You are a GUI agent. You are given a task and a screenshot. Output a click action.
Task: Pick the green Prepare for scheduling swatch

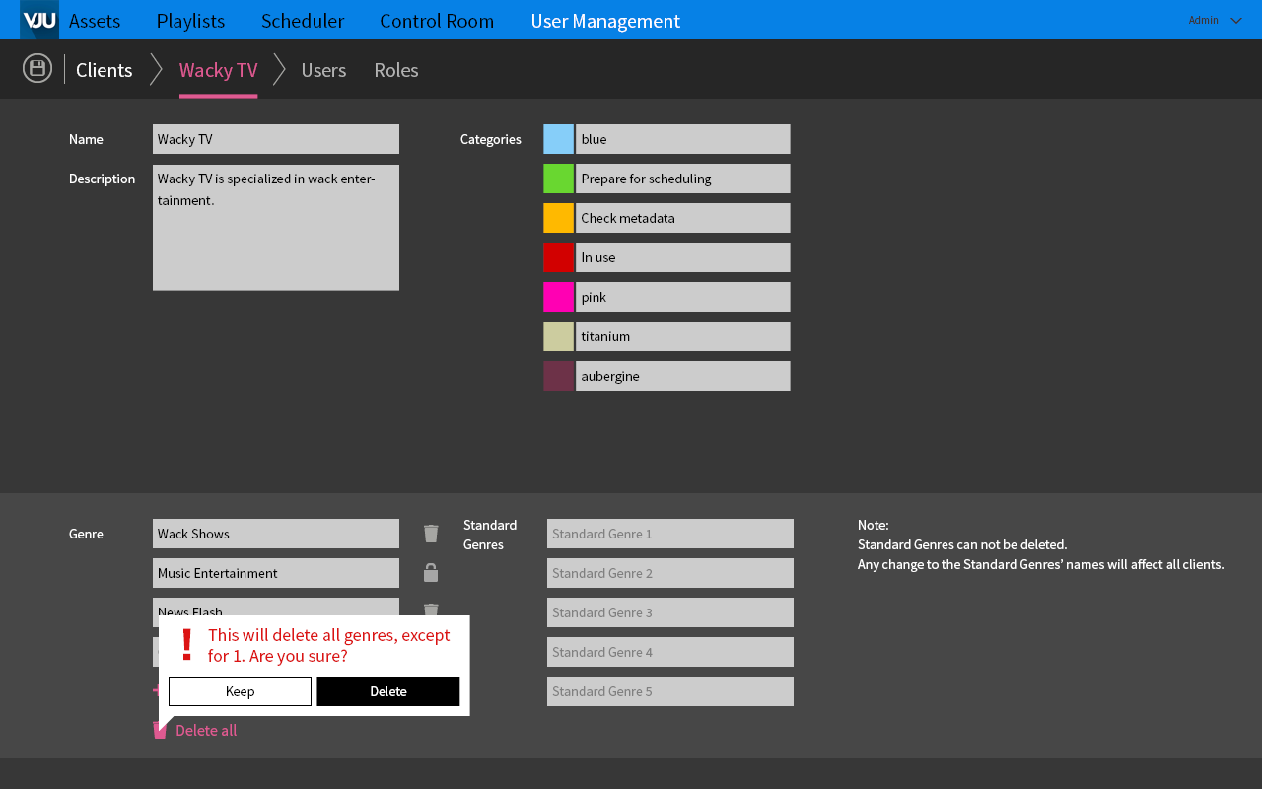tap(558, 179)
